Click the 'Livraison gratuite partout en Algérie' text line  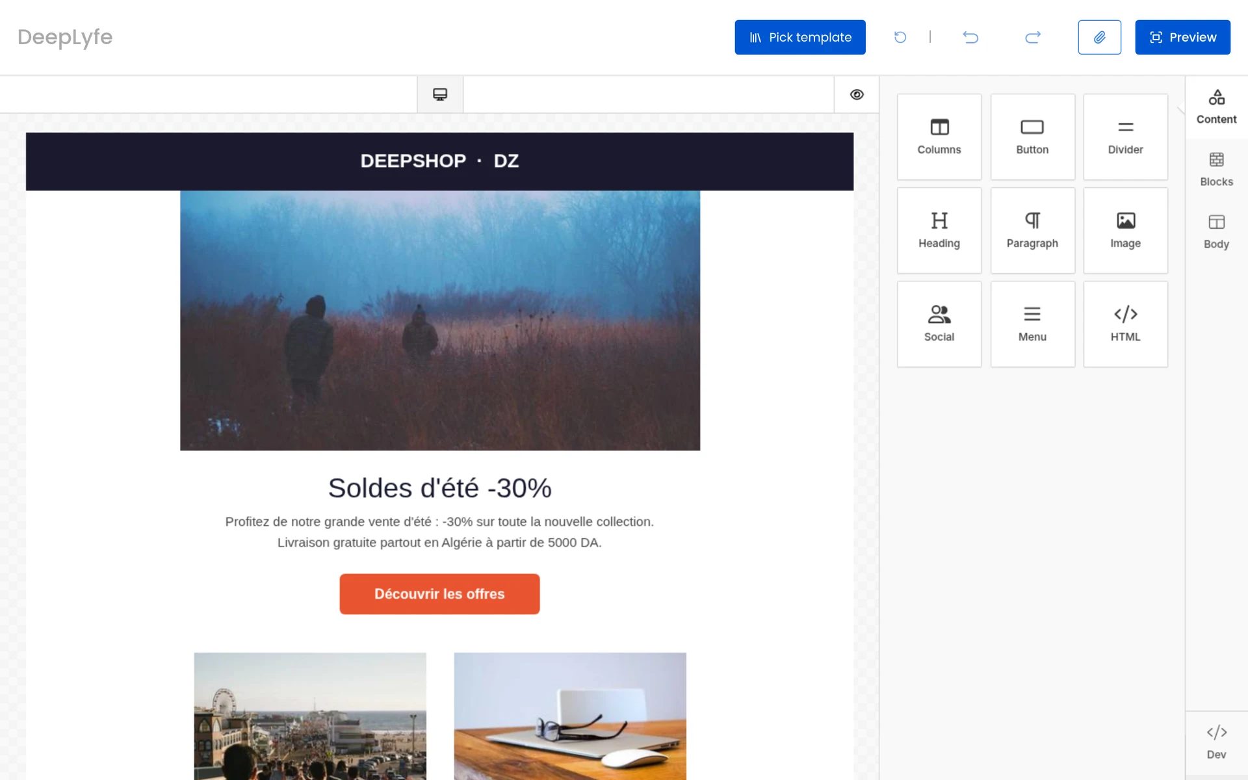click(439, 543)
